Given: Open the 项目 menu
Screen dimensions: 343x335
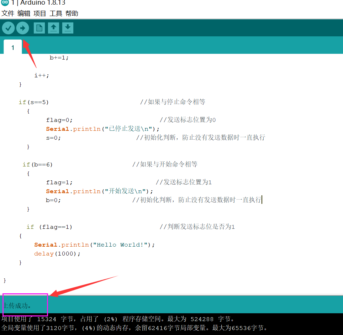Looking at the screenshot, I should (x=40, y=14).
